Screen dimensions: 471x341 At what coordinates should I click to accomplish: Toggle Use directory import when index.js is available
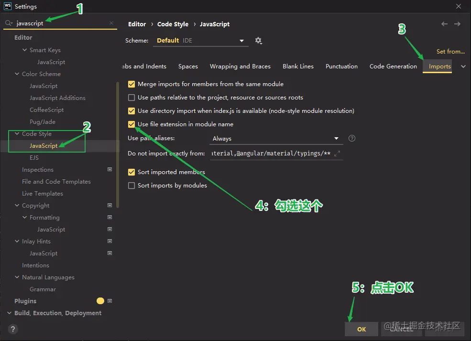[131, 111]
